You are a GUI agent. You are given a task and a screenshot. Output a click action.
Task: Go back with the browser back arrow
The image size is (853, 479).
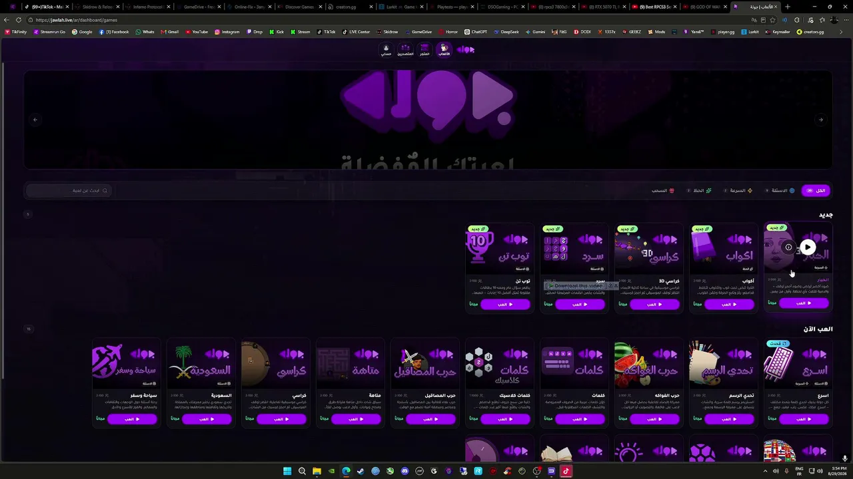point(7,20)
